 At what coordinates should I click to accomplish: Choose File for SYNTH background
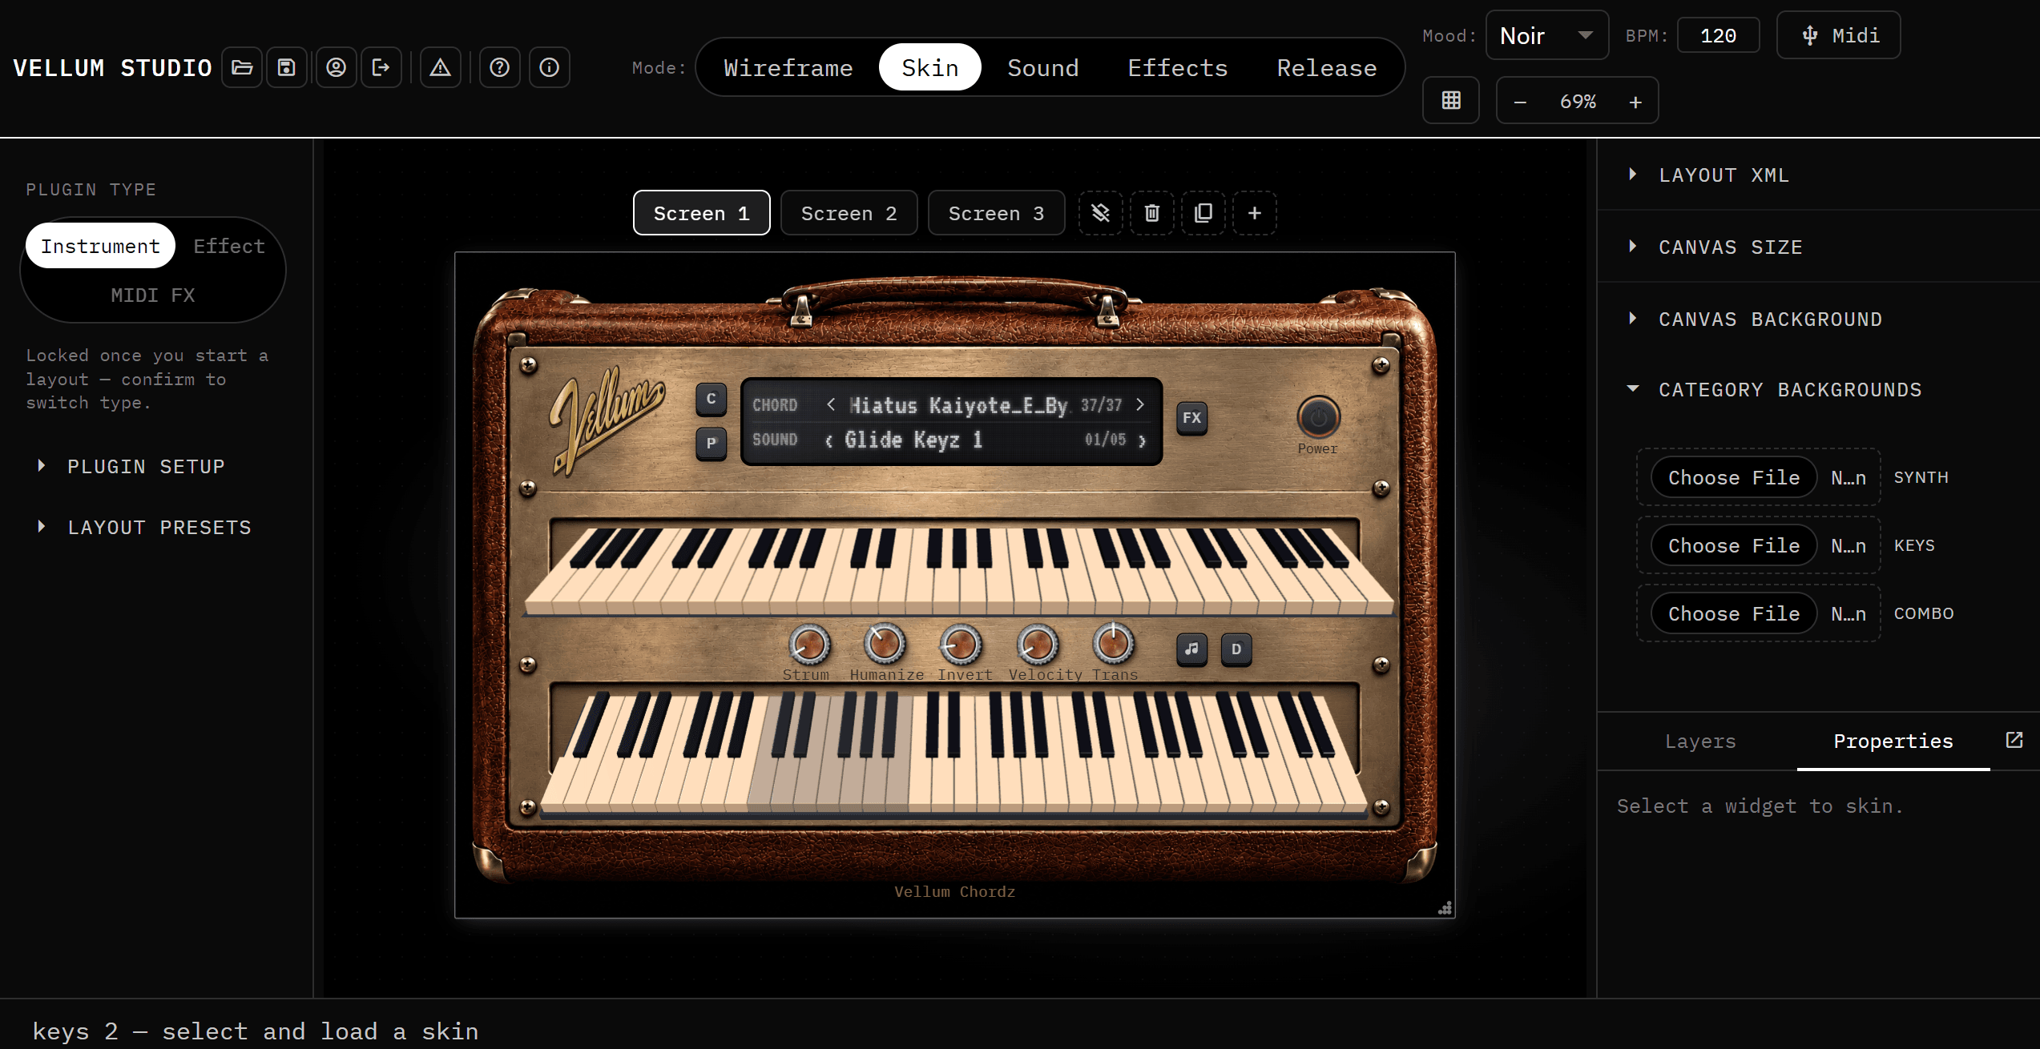pos(1734,478)
